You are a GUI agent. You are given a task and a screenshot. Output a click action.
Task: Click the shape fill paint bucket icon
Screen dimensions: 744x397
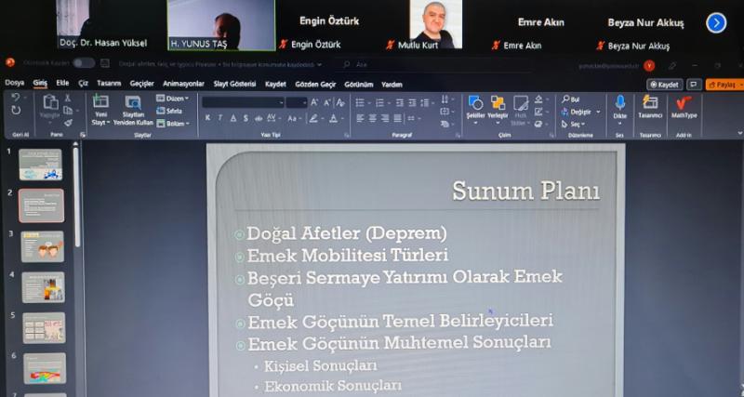click(x=538, y=99)
